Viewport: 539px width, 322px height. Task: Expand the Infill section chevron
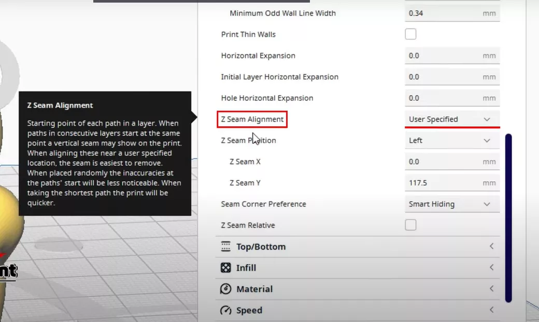point(491,268)
